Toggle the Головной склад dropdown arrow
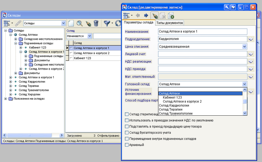 pos(244,84)
